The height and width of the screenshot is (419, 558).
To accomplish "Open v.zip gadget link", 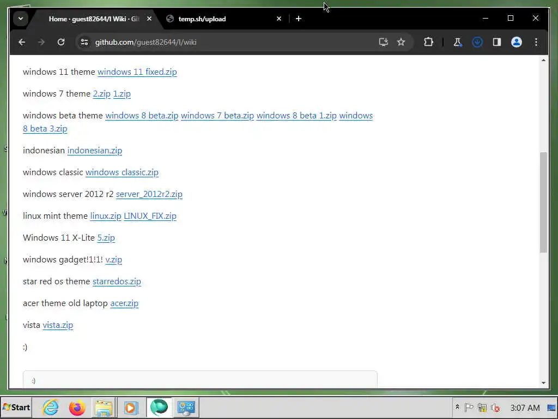I will [x=113, y=259].
